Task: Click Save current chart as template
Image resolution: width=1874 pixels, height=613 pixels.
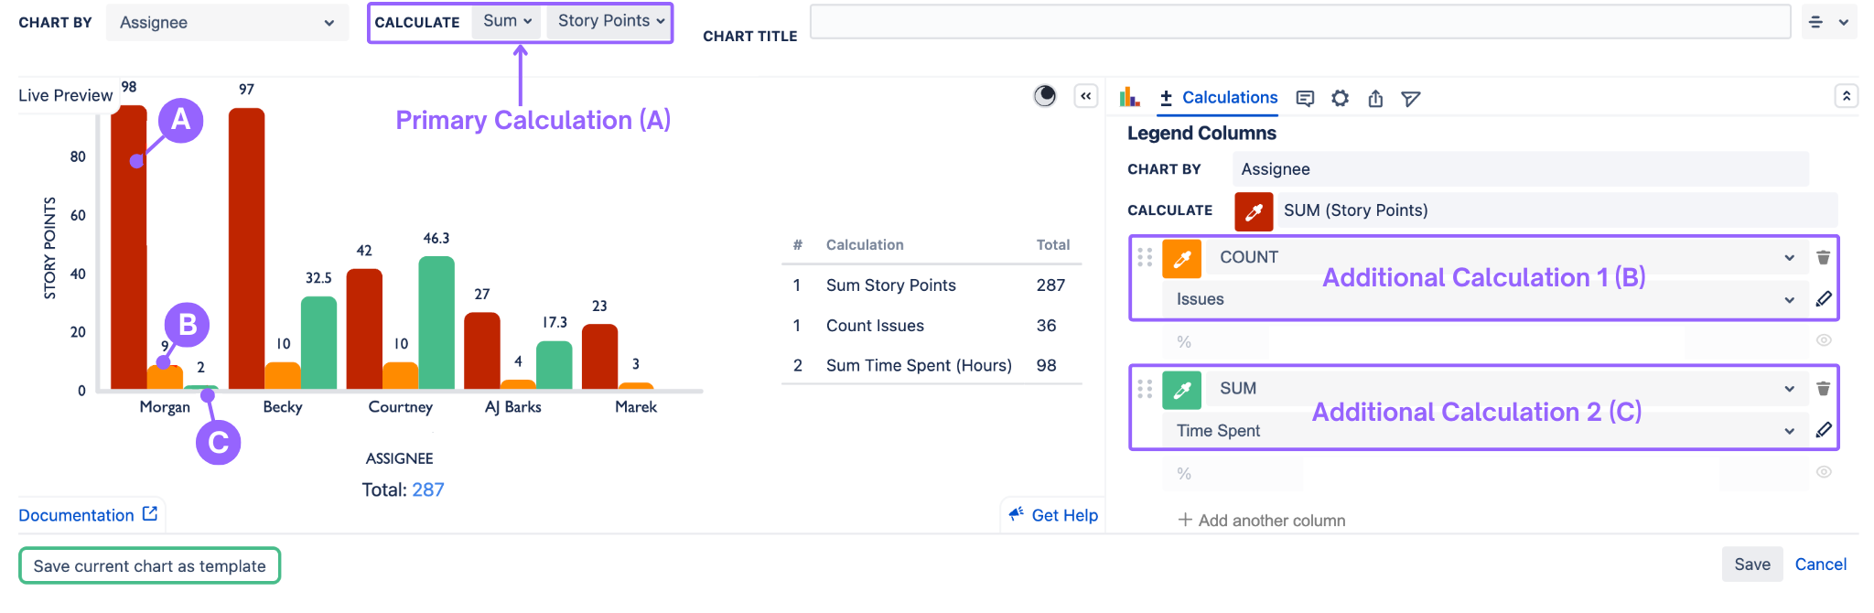Action: pos(149,565)
